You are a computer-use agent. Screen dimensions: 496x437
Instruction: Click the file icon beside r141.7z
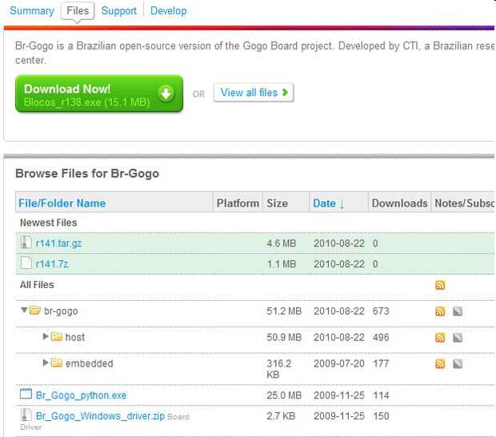pos(26,263)
